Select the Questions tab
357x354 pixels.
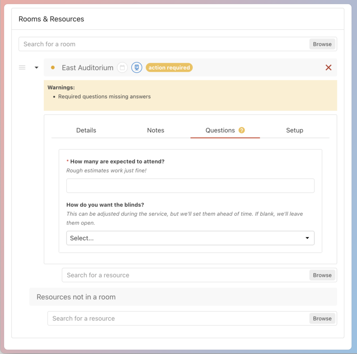tap(220, 130)
